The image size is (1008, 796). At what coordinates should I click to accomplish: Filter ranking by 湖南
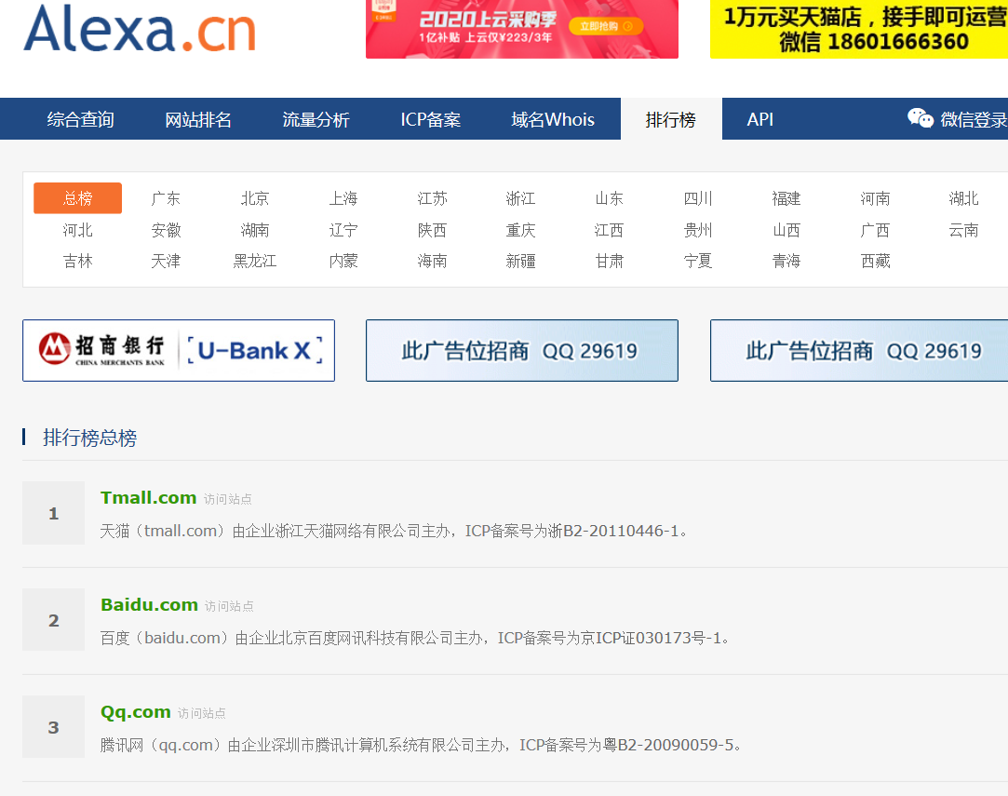[255, 230]
